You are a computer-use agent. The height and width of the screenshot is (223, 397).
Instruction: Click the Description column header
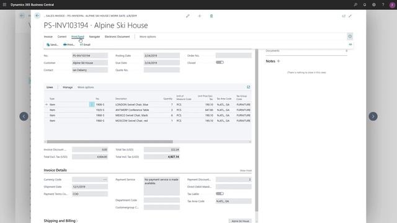pyautogui.click(x=121, y=98)
